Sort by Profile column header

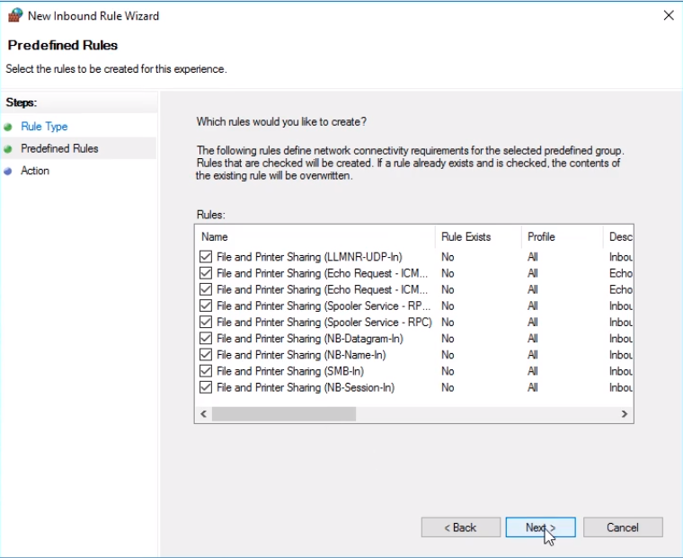point(563,237)
